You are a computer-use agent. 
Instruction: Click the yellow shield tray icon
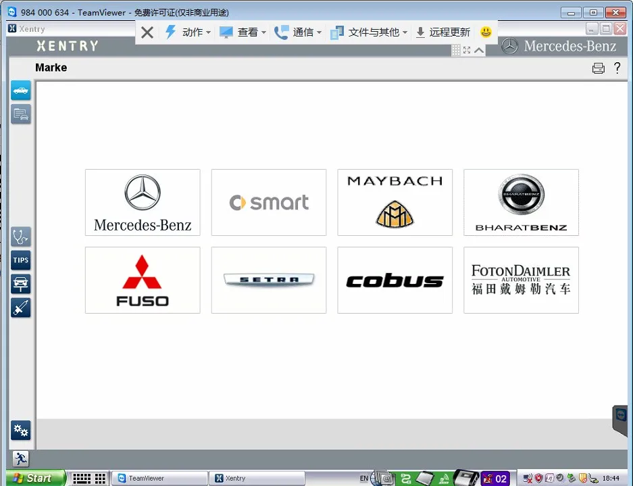582,479
